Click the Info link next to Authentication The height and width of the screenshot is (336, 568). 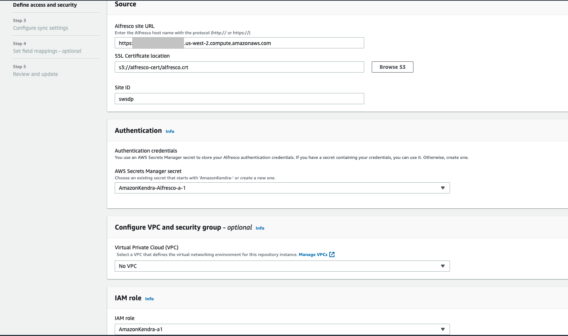click(x=170, y=131)
